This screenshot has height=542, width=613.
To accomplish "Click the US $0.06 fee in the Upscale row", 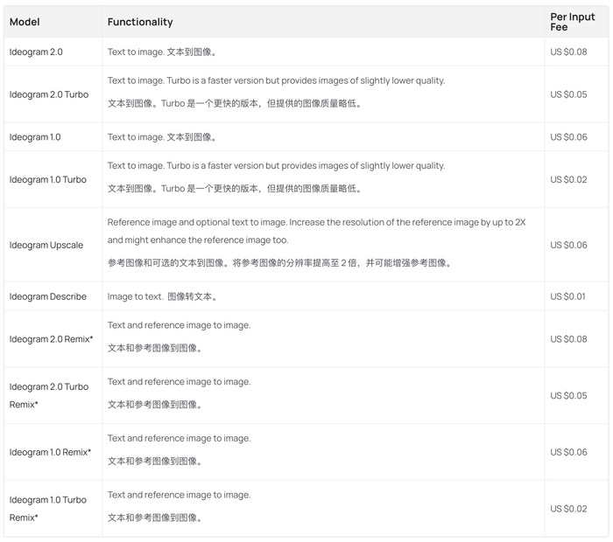I will click(568, 246).
